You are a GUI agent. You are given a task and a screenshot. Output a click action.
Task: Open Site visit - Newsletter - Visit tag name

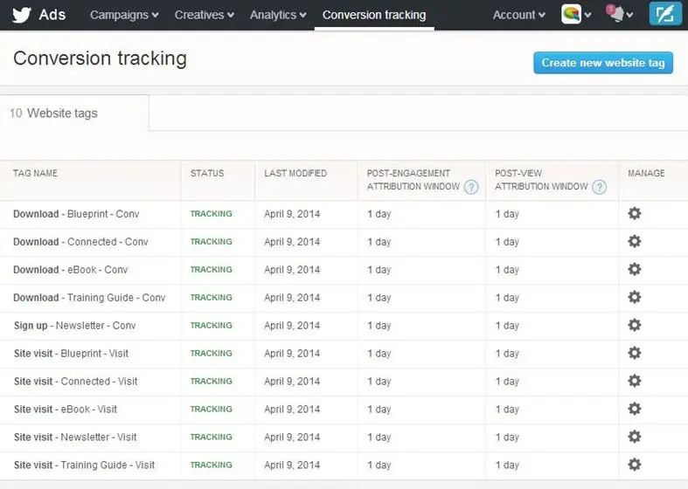75,437
